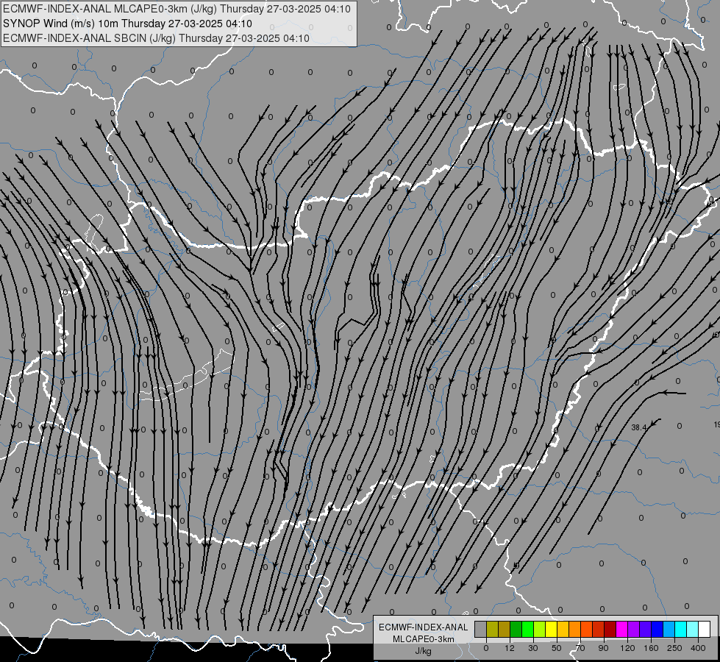Click legend scale value 12
The height and width of the screenshot is (662, 720).
pyautogui.click(x=509, y=648)
